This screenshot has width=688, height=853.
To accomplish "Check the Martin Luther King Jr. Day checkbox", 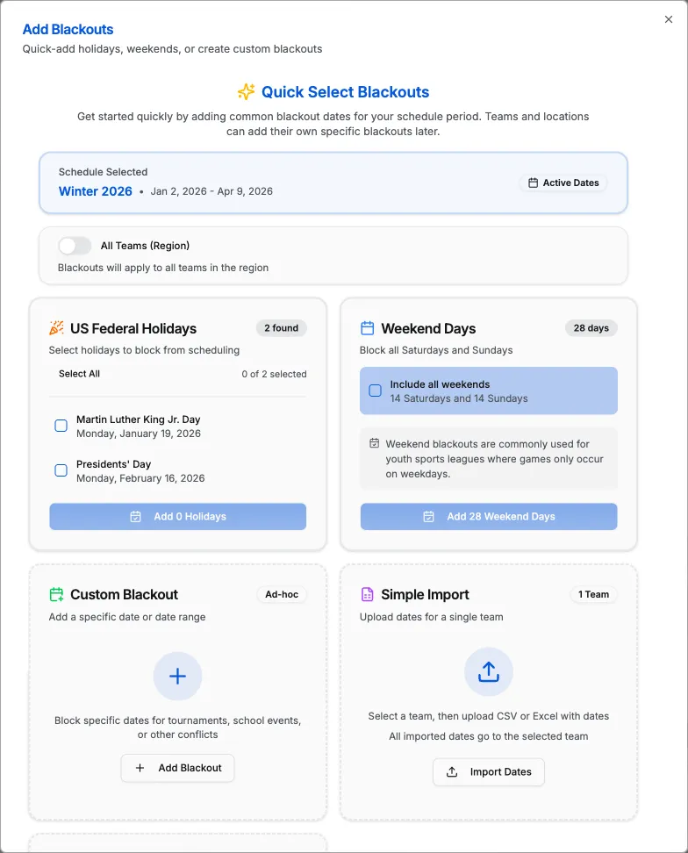I will point(61,426).
